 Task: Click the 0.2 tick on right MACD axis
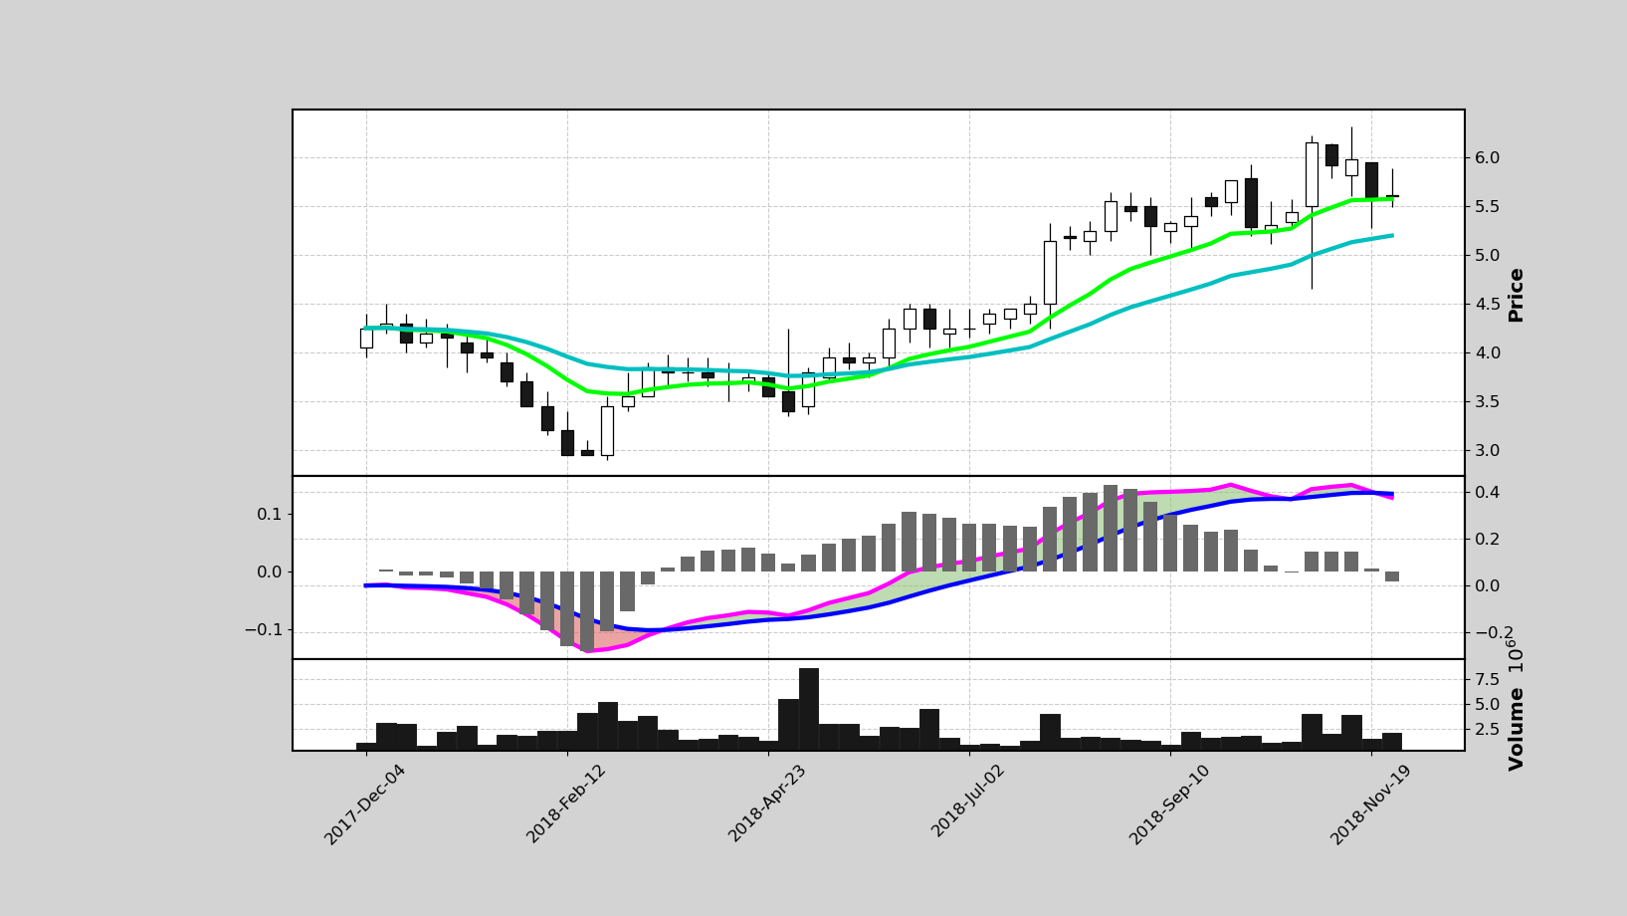[1487, 540]
